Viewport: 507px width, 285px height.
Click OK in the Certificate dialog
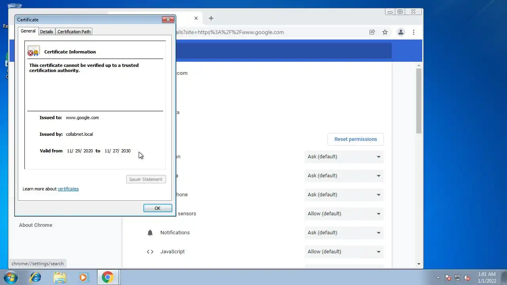[158, 208]
